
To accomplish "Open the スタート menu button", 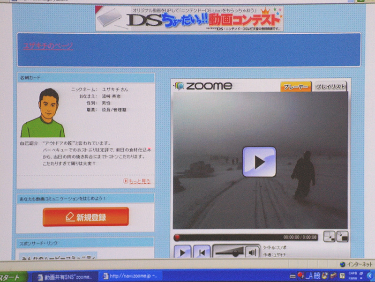I will click(13, 277).
